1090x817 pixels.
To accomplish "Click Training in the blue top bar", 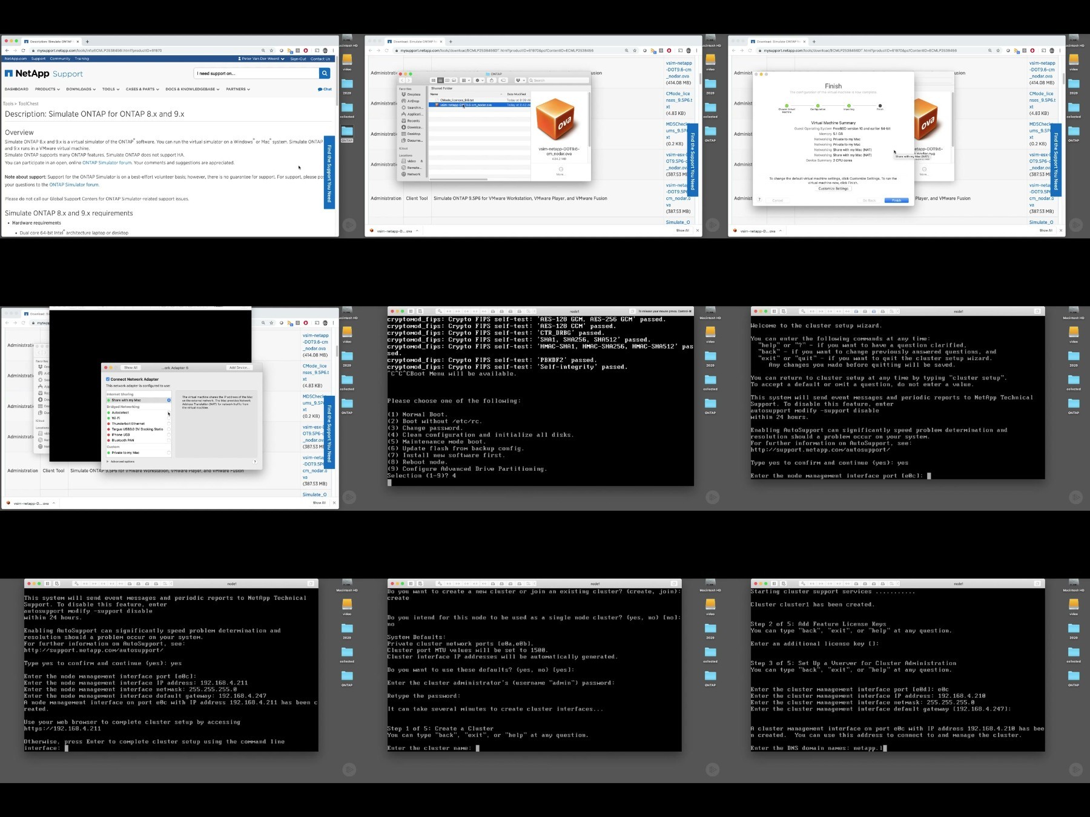I will [x=82, y=59].
